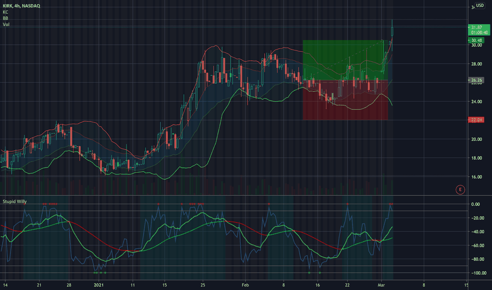
Task: Select the green profit zone of long position
Action: coord(345,60)
